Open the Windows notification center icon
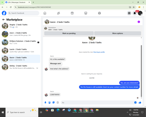The height and width of the screenshot is (117, 146). [142, 112]
